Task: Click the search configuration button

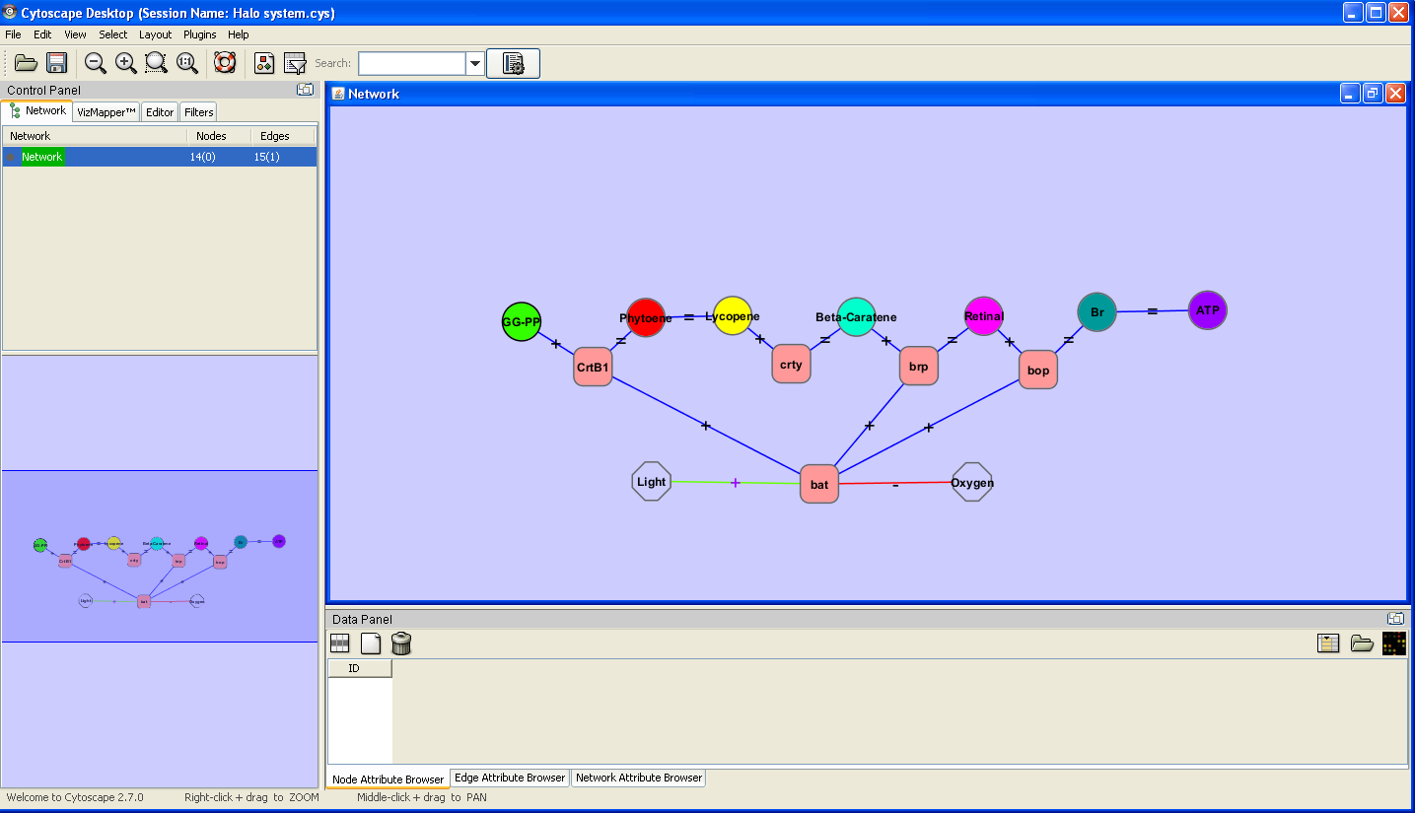Action: pos(513,63)
